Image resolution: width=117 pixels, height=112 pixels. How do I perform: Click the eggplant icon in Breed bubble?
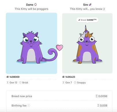point(79,20)
